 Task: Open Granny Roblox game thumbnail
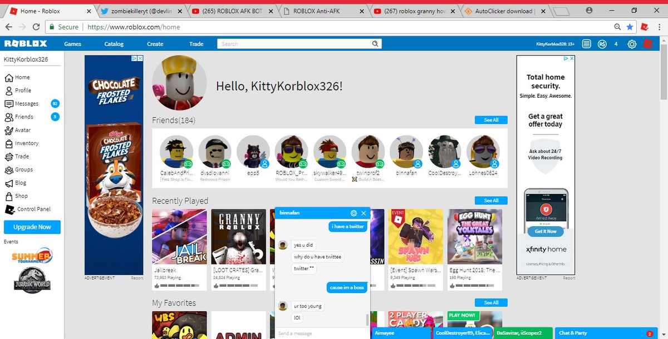[x=239, y=237]
